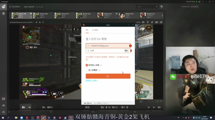Viewport: 215px width, 120px height.
Task: Uncheck 保持登入狀態 checkbox
Action: point(87,65)
